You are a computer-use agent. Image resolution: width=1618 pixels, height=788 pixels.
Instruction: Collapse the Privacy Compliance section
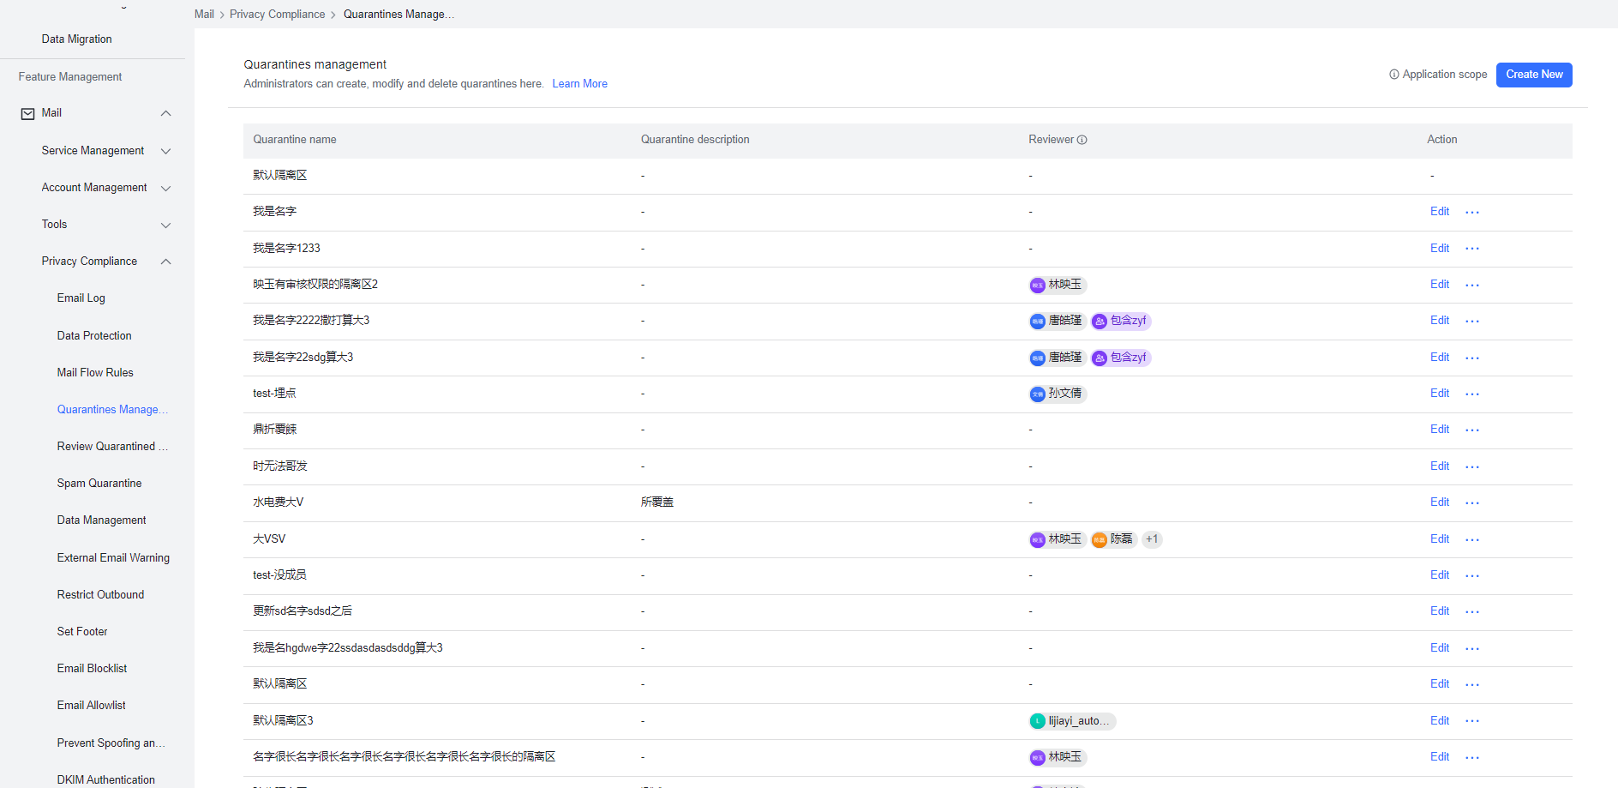click(x=165, y=262)
